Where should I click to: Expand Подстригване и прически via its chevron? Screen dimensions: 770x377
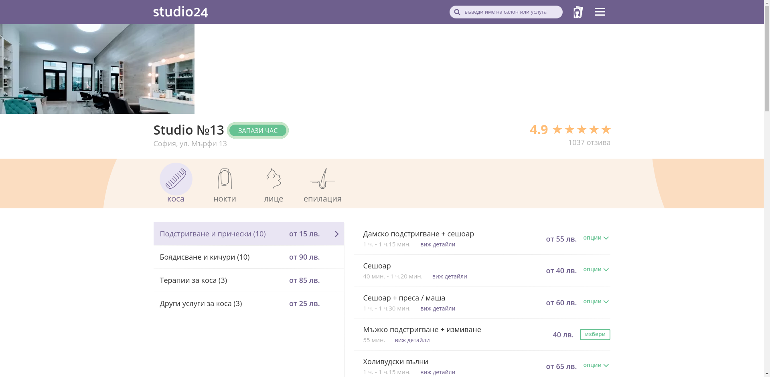(x=336, y=234)
